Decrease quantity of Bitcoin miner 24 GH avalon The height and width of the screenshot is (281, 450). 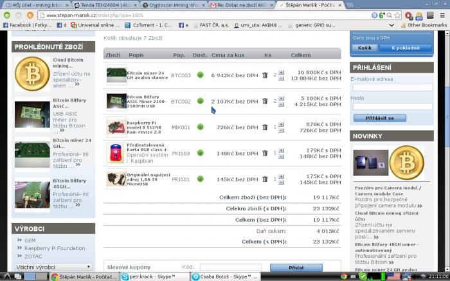282,78
